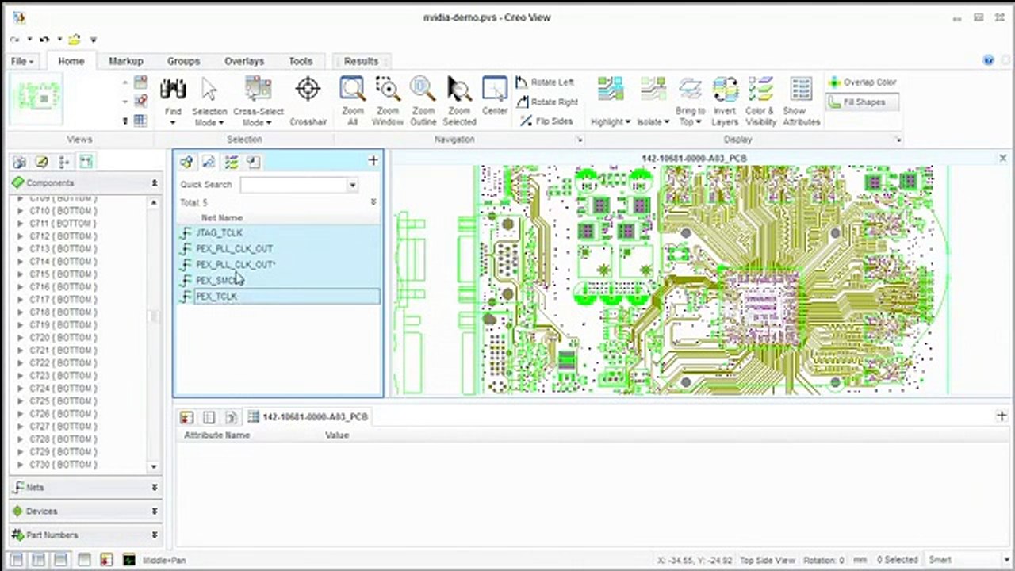This screenshot has height=571, width=1015.
Task: Open the Bring to Top dropdown
Action: click(700, 122)
